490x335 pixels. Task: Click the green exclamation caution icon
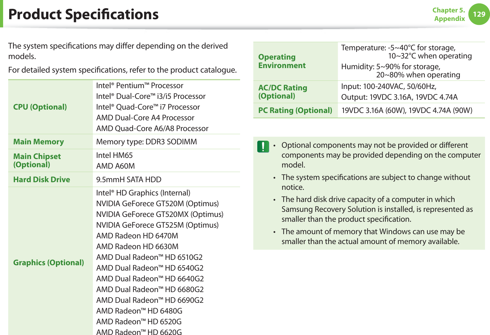[263, 147]
